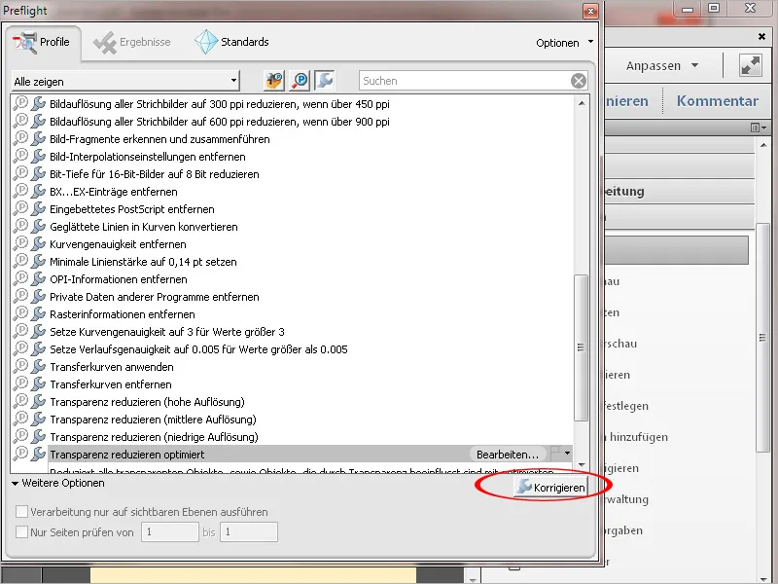Select 'Bildauflösung aller Strichbilder auf 600 ppi' entry
This screenshot has height=584, width=778.
(x=220, y=122)
